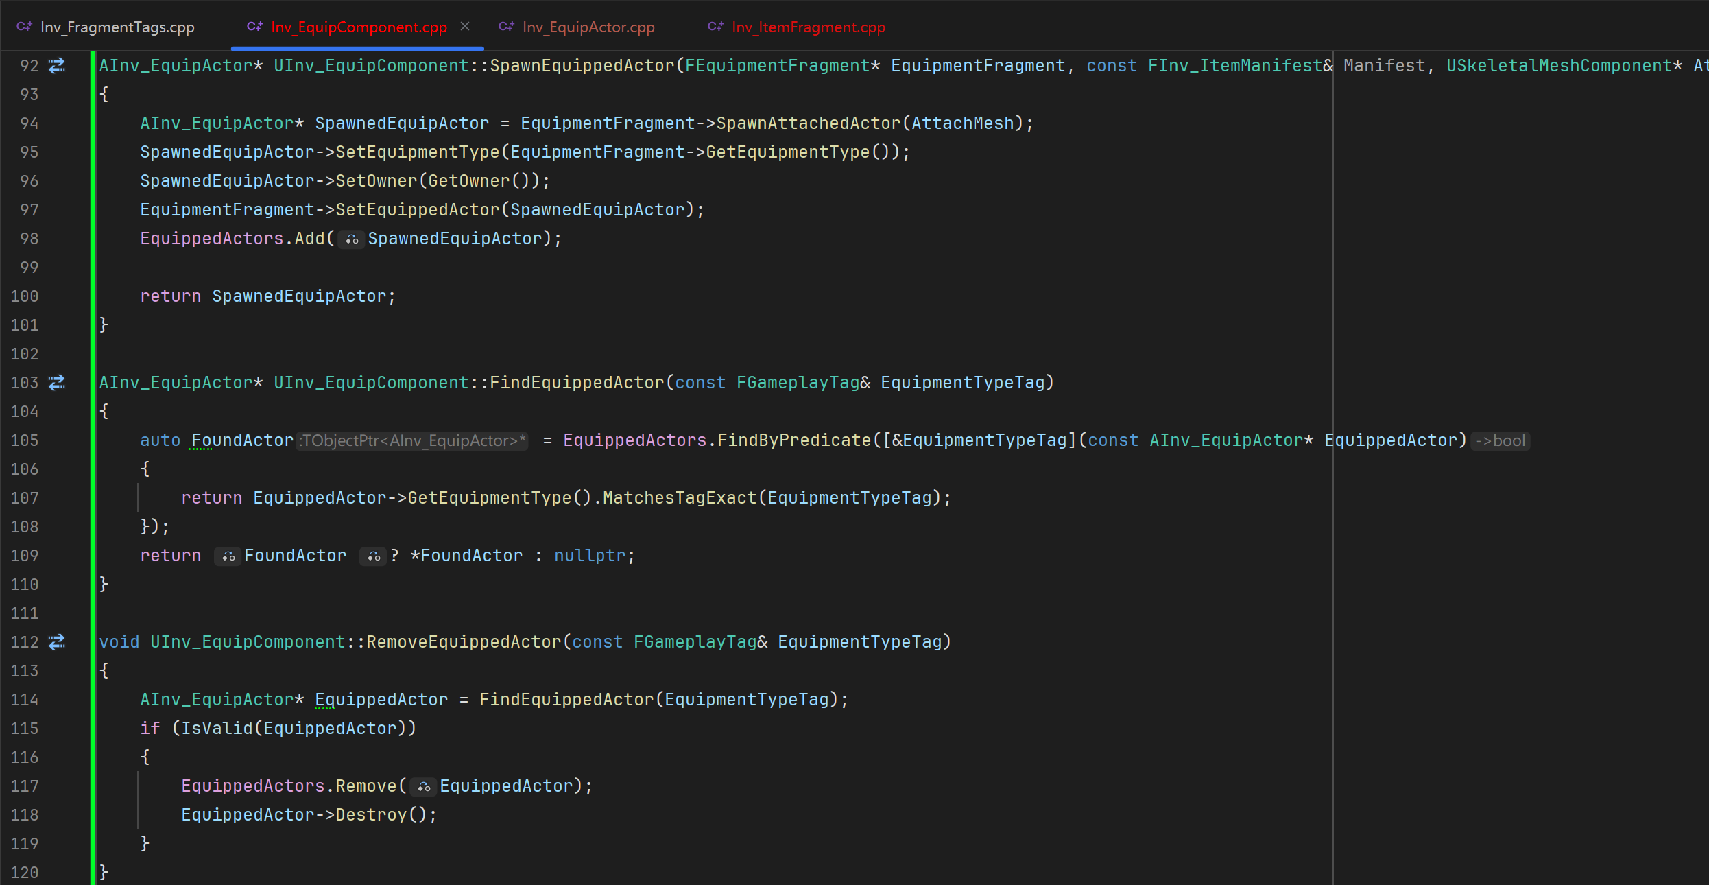The width and height of the screenshot is (1709, 885).
Task: Click the FindEquippedActor function name on line 103
Action: coord(577,383)
